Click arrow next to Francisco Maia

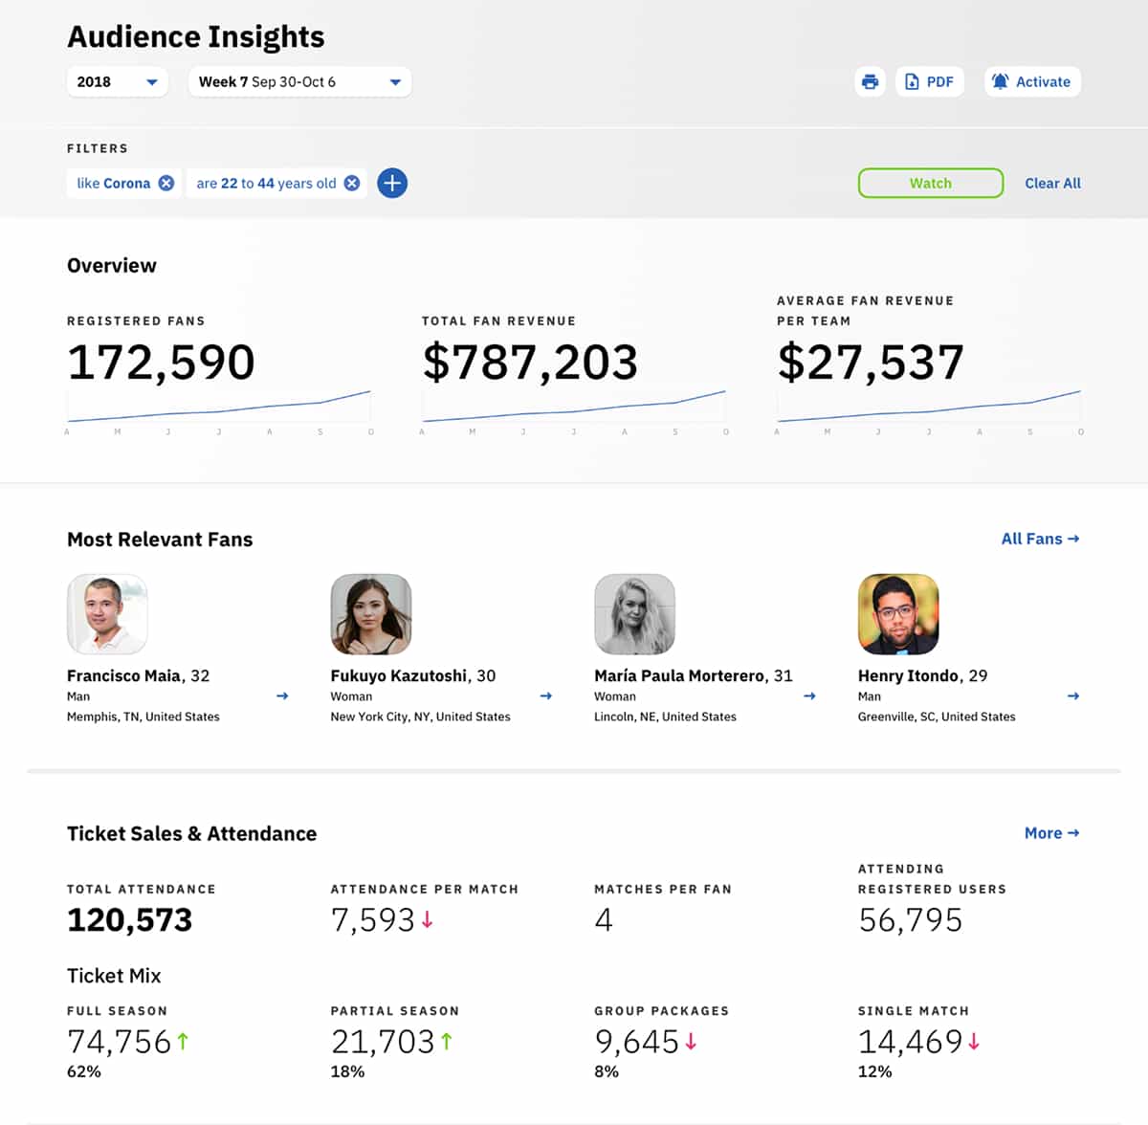click(x=282, y=696)
